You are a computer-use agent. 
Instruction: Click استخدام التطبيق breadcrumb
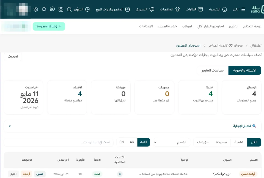coord(188,45)
